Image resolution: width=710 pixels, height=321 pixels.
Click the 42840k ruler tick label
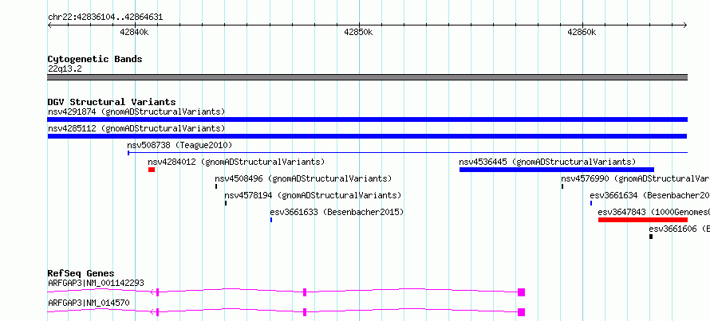coord(135,32)
